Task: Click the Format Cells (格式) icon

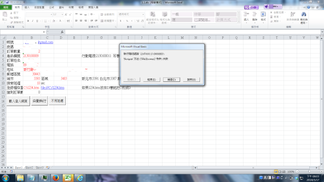Action: (x=263, y=15)
